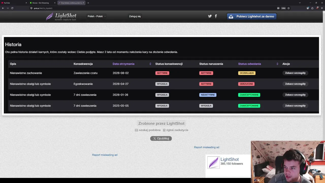Viewport: 325px width, 183px height.
Task: Click Zobacz szczegóły for the 2025-05-05 row
Action: 295,106
